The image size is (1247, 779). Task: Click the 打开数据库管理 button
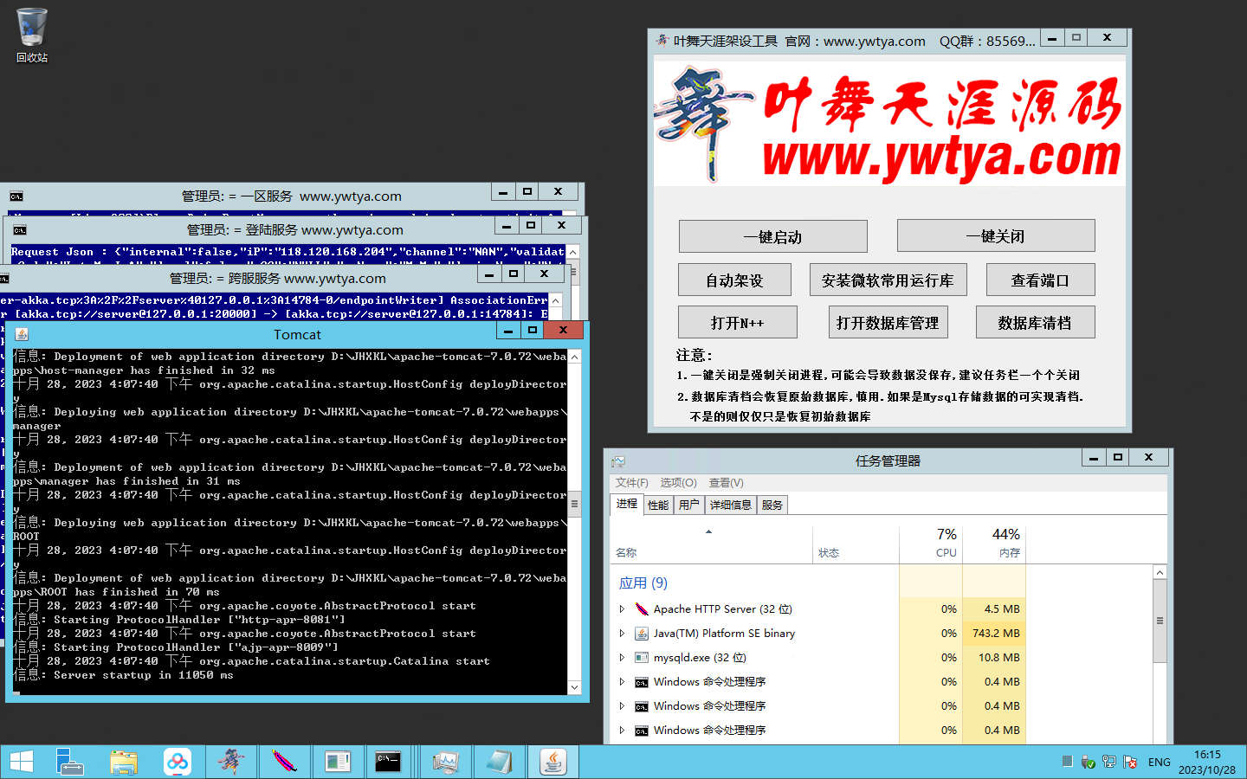tap(888, 322)
